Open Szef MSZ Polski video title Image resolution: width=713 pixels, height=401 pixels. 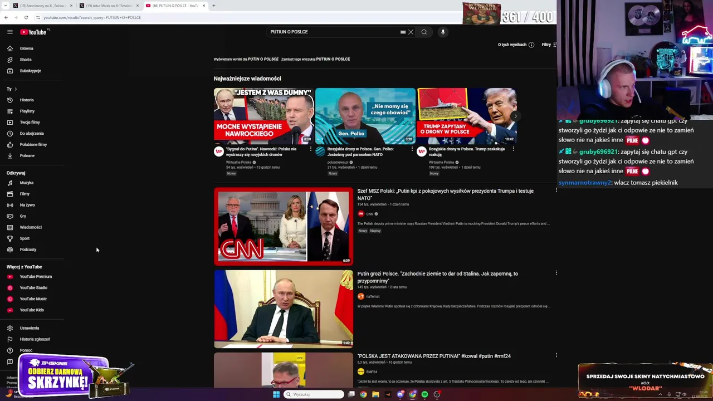pyautogui.click(x=446, y=194)
